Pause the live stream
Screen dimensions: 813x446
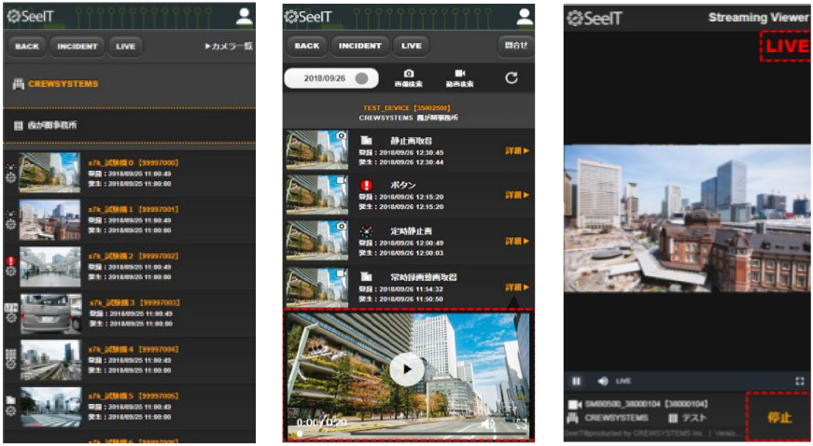(576, 381)
